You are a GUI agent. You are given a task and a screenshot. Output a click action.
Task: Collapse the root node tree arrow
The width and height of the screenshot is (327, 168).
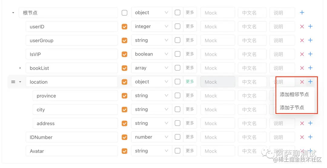point(13,13)
